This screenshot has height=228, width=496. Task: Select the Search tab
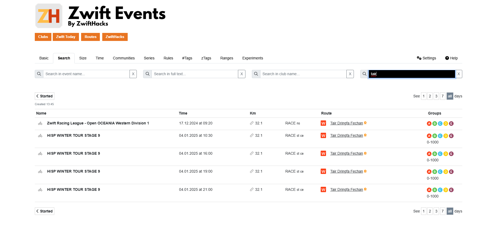[64, 58]
